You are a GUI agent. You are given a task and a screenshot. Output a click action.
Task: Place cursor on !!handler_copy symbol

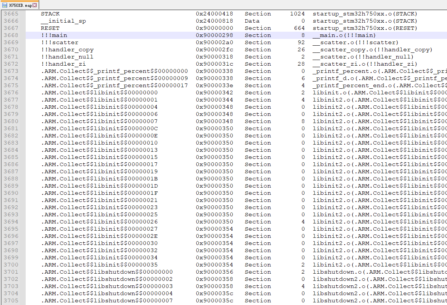click(x=67, y=49)
